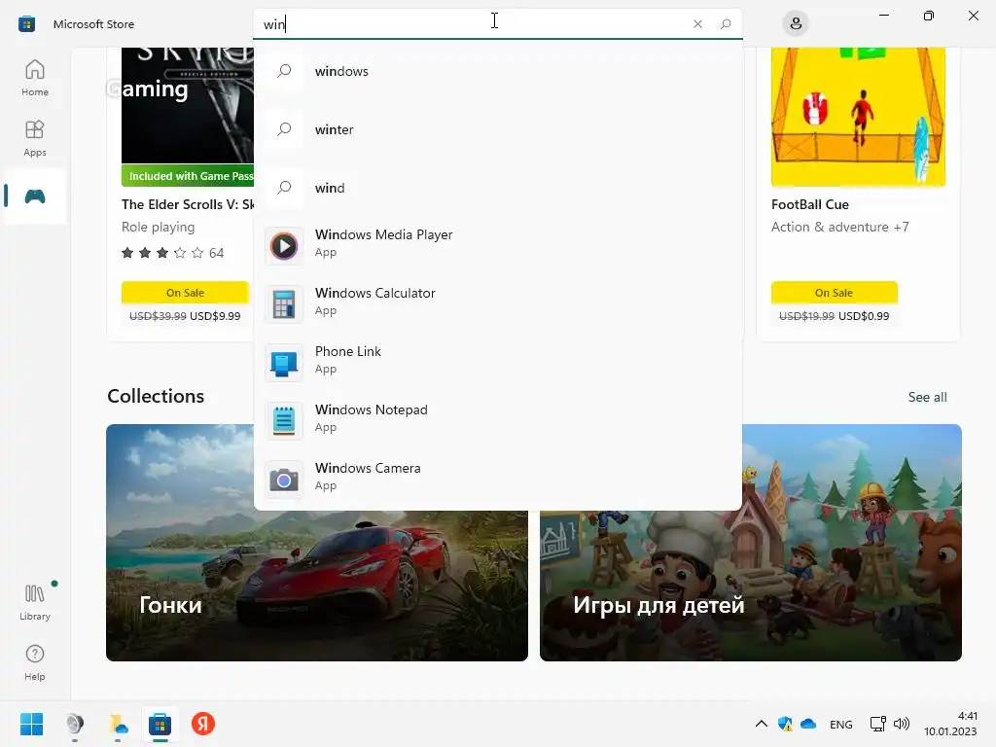Open the gray bulb taskbar app
This screenshot has width=996, height=747.
pyautogui.click(x=75, y=724)
